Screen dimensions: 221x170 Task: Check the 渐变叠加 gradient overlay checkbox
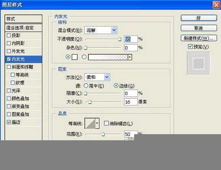(x=9, y=106)
